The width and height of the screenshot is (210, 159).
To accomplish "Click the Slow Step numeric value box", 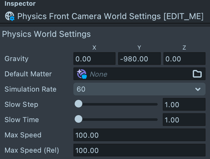I will tap(184, 105).
